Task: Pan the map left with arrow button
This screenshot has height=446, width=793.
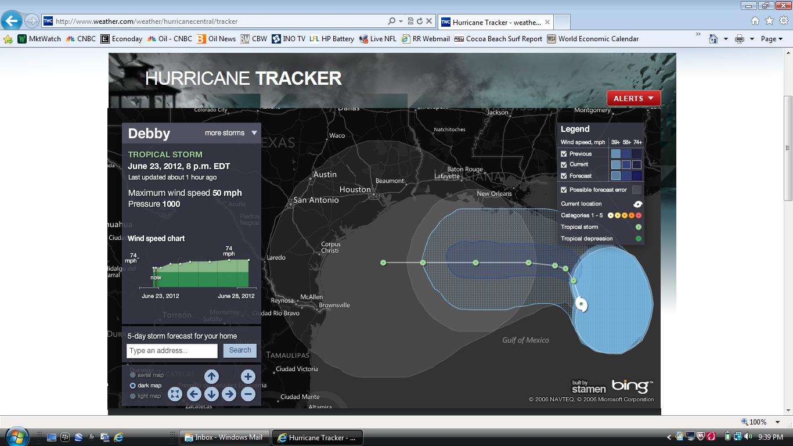Action: (x=194, y=394)
